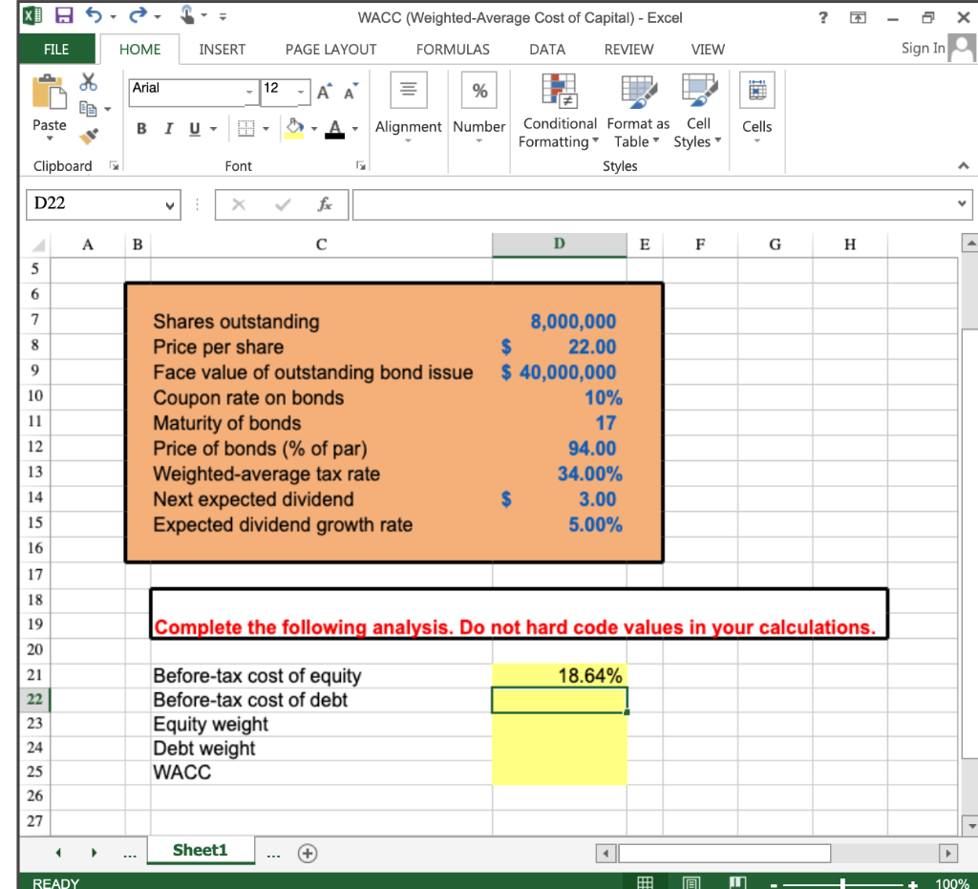This screenshot has width=978, height=889.
Task: Click the Insert Function fx icon
Action: pyautogui.click(x=325, y=204)
